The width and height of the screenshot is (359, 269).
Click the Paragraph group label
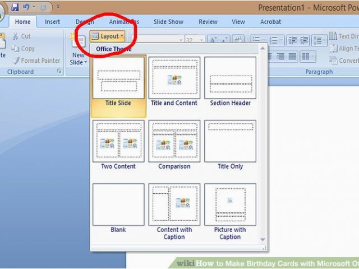point(319,72)
